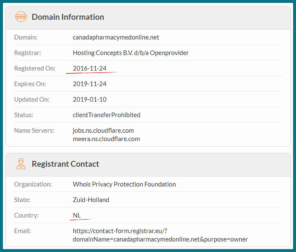Select name server meera.ns.cloudflare.com
Viewport: 296px width, 252px height.
(106, 139)
